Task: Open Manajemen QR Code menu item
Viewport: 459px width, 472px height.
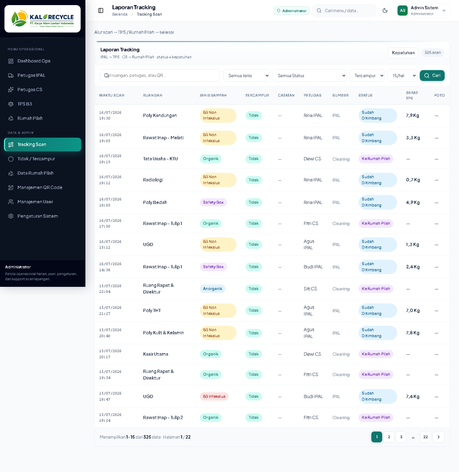Action: [x=42, y=187]
